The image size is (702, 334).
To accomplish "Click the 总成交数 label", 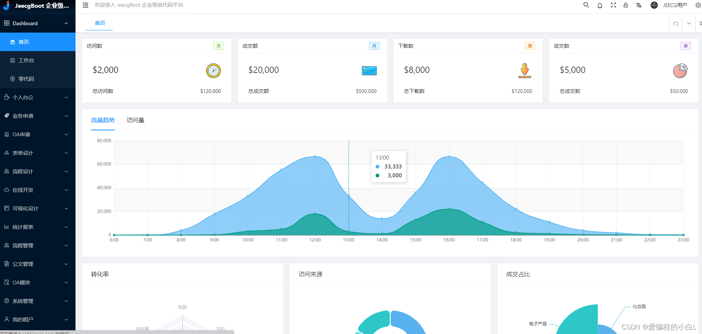I will (570, 91).
